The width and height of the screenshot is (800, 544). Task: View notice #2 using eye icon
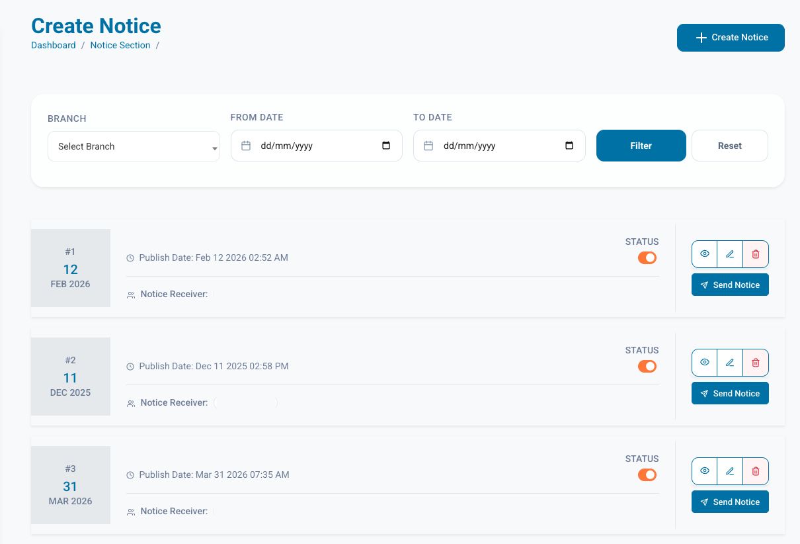[705, 362]
